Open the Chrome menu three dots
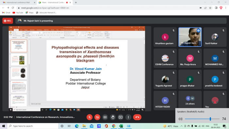 click(x=226, y=8)
